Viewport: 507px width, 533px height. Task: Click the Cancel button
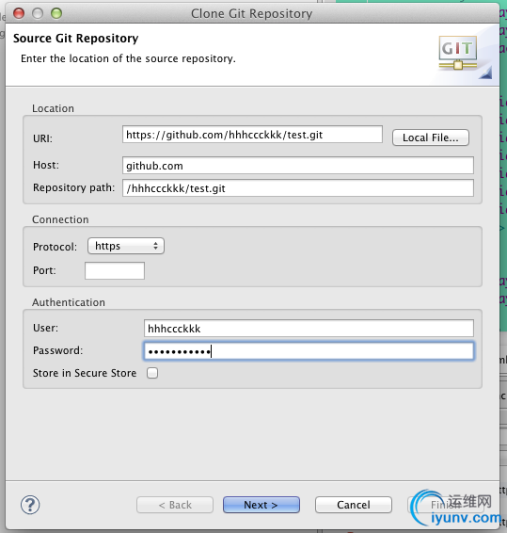coord(353,505)
